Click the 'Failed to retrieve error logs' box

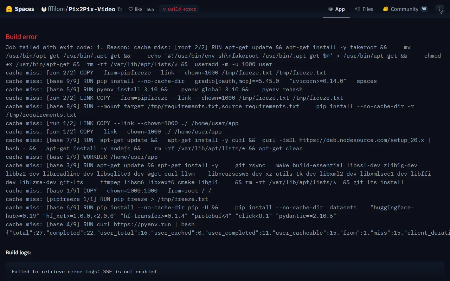[225, 272]
